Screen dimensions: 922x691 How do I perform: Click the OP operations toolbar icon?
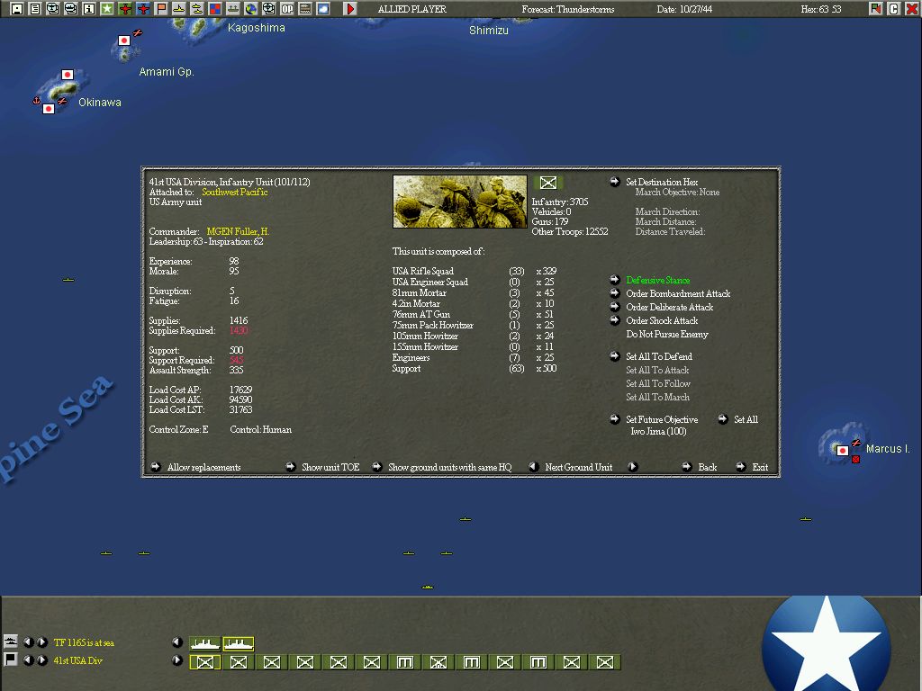click(287, 9)
